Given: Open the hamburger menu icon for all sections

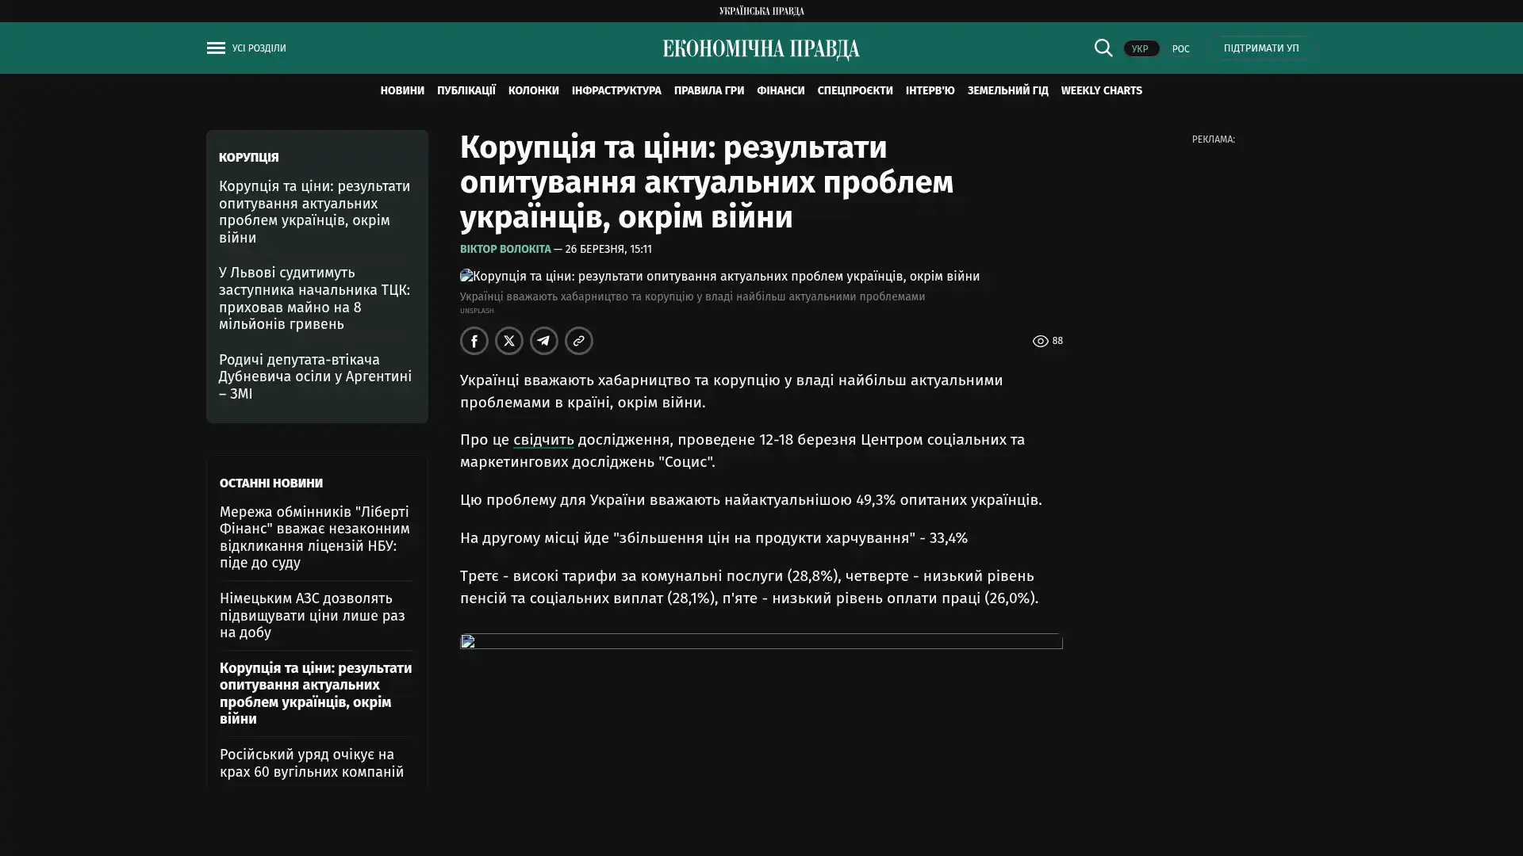Looking at the screenshot, I should [x=216, y=48].
